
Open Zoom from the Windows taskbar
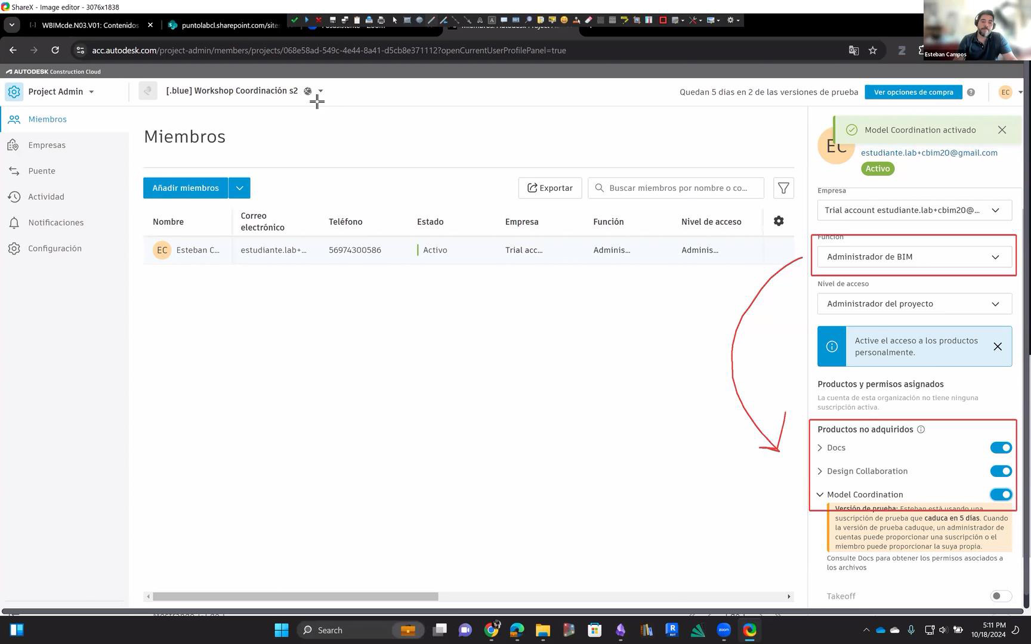point(723,630)
